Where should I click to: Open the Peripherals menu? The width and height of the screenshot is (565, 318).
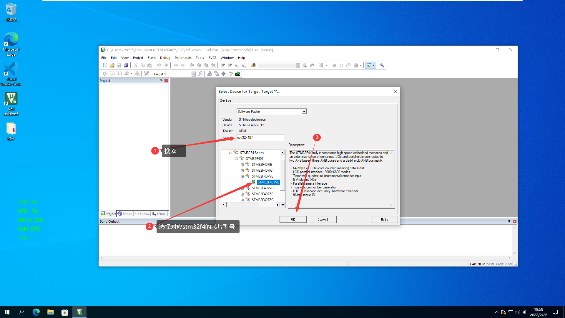pyautogui.click(x=183, y=58)
